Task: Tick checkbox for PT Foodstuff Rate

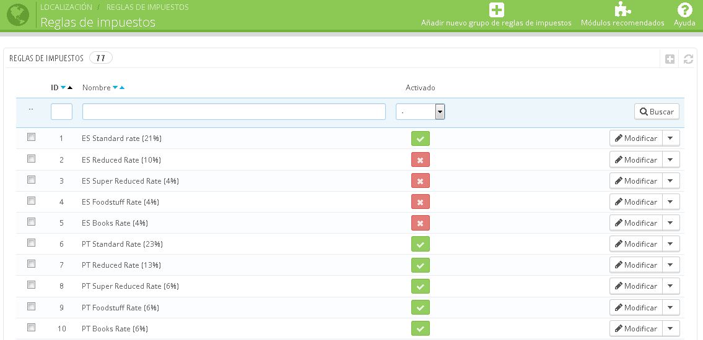Action: 31,306
